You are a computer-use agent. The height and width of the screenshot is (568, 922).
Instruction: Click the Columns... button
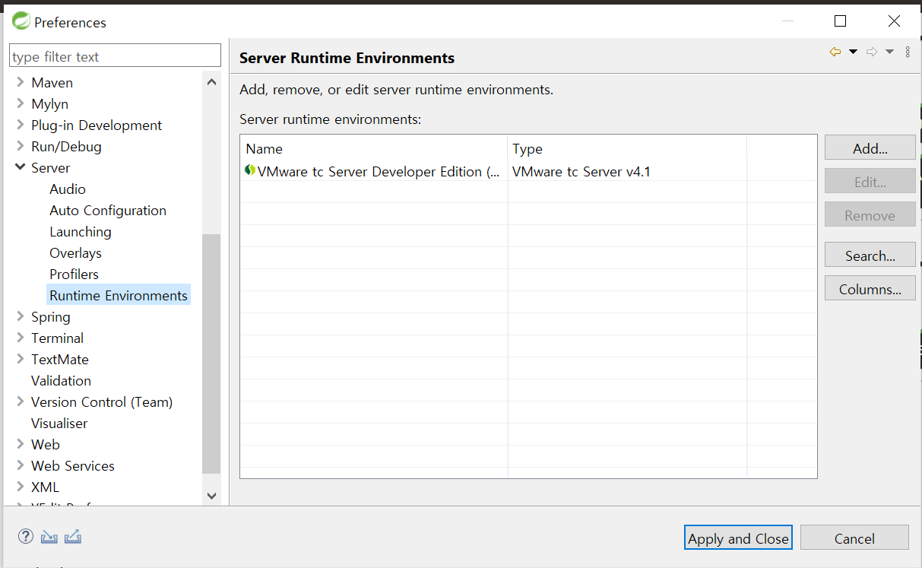click(x=870, y=288)
